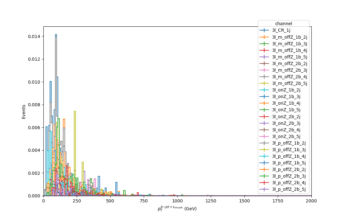
Task: Click the 3l_onZ_2b_3j legend text
Action: pyautogui.click(x=286, y=123)
